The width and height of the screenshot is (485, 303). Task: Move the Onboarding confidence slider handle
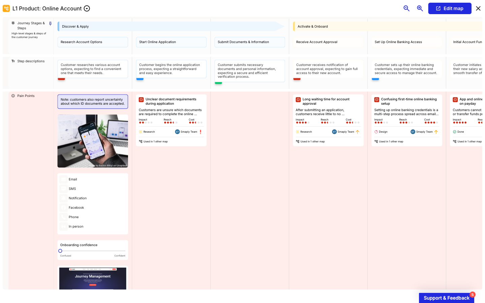tap(60, 251)
